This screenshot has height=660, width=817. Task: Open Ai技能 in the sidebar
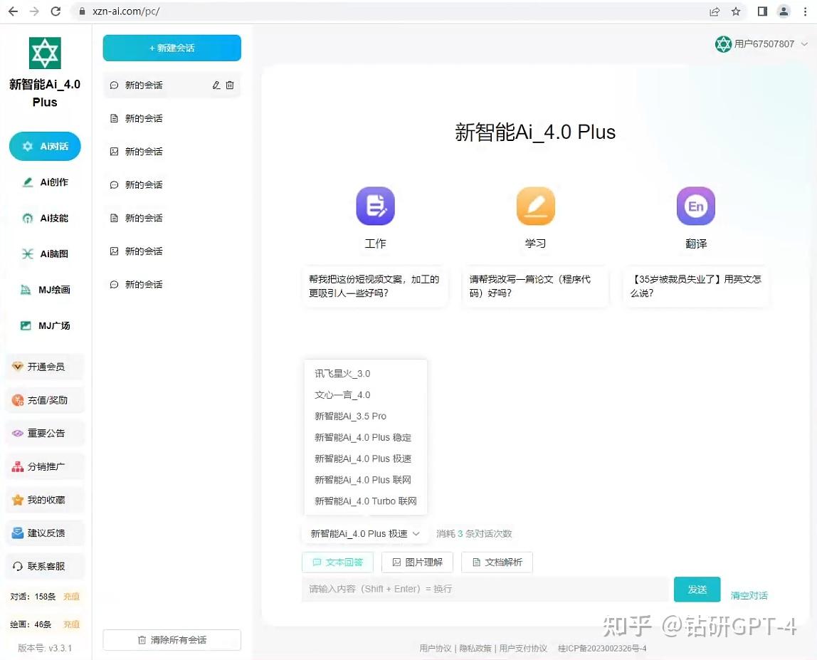coord(45,218)
